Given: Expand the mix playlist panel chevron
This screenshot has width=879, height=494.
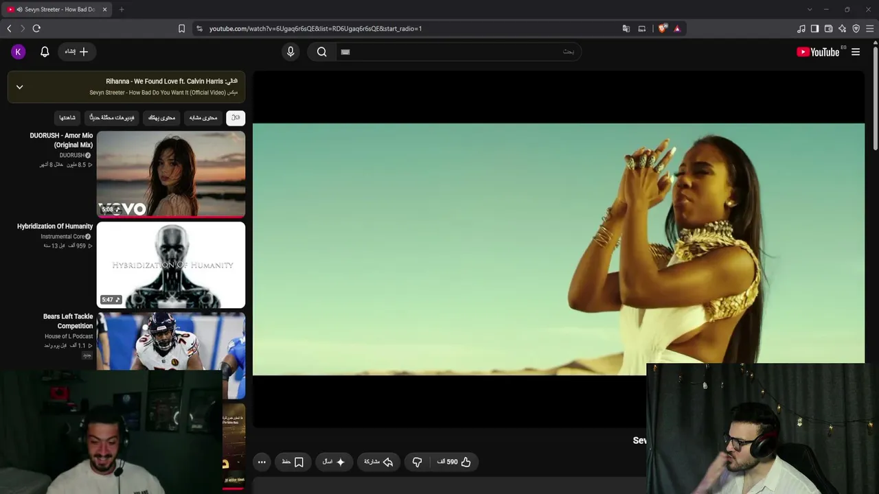Looking at the screenshot, I should coord(19,86).
